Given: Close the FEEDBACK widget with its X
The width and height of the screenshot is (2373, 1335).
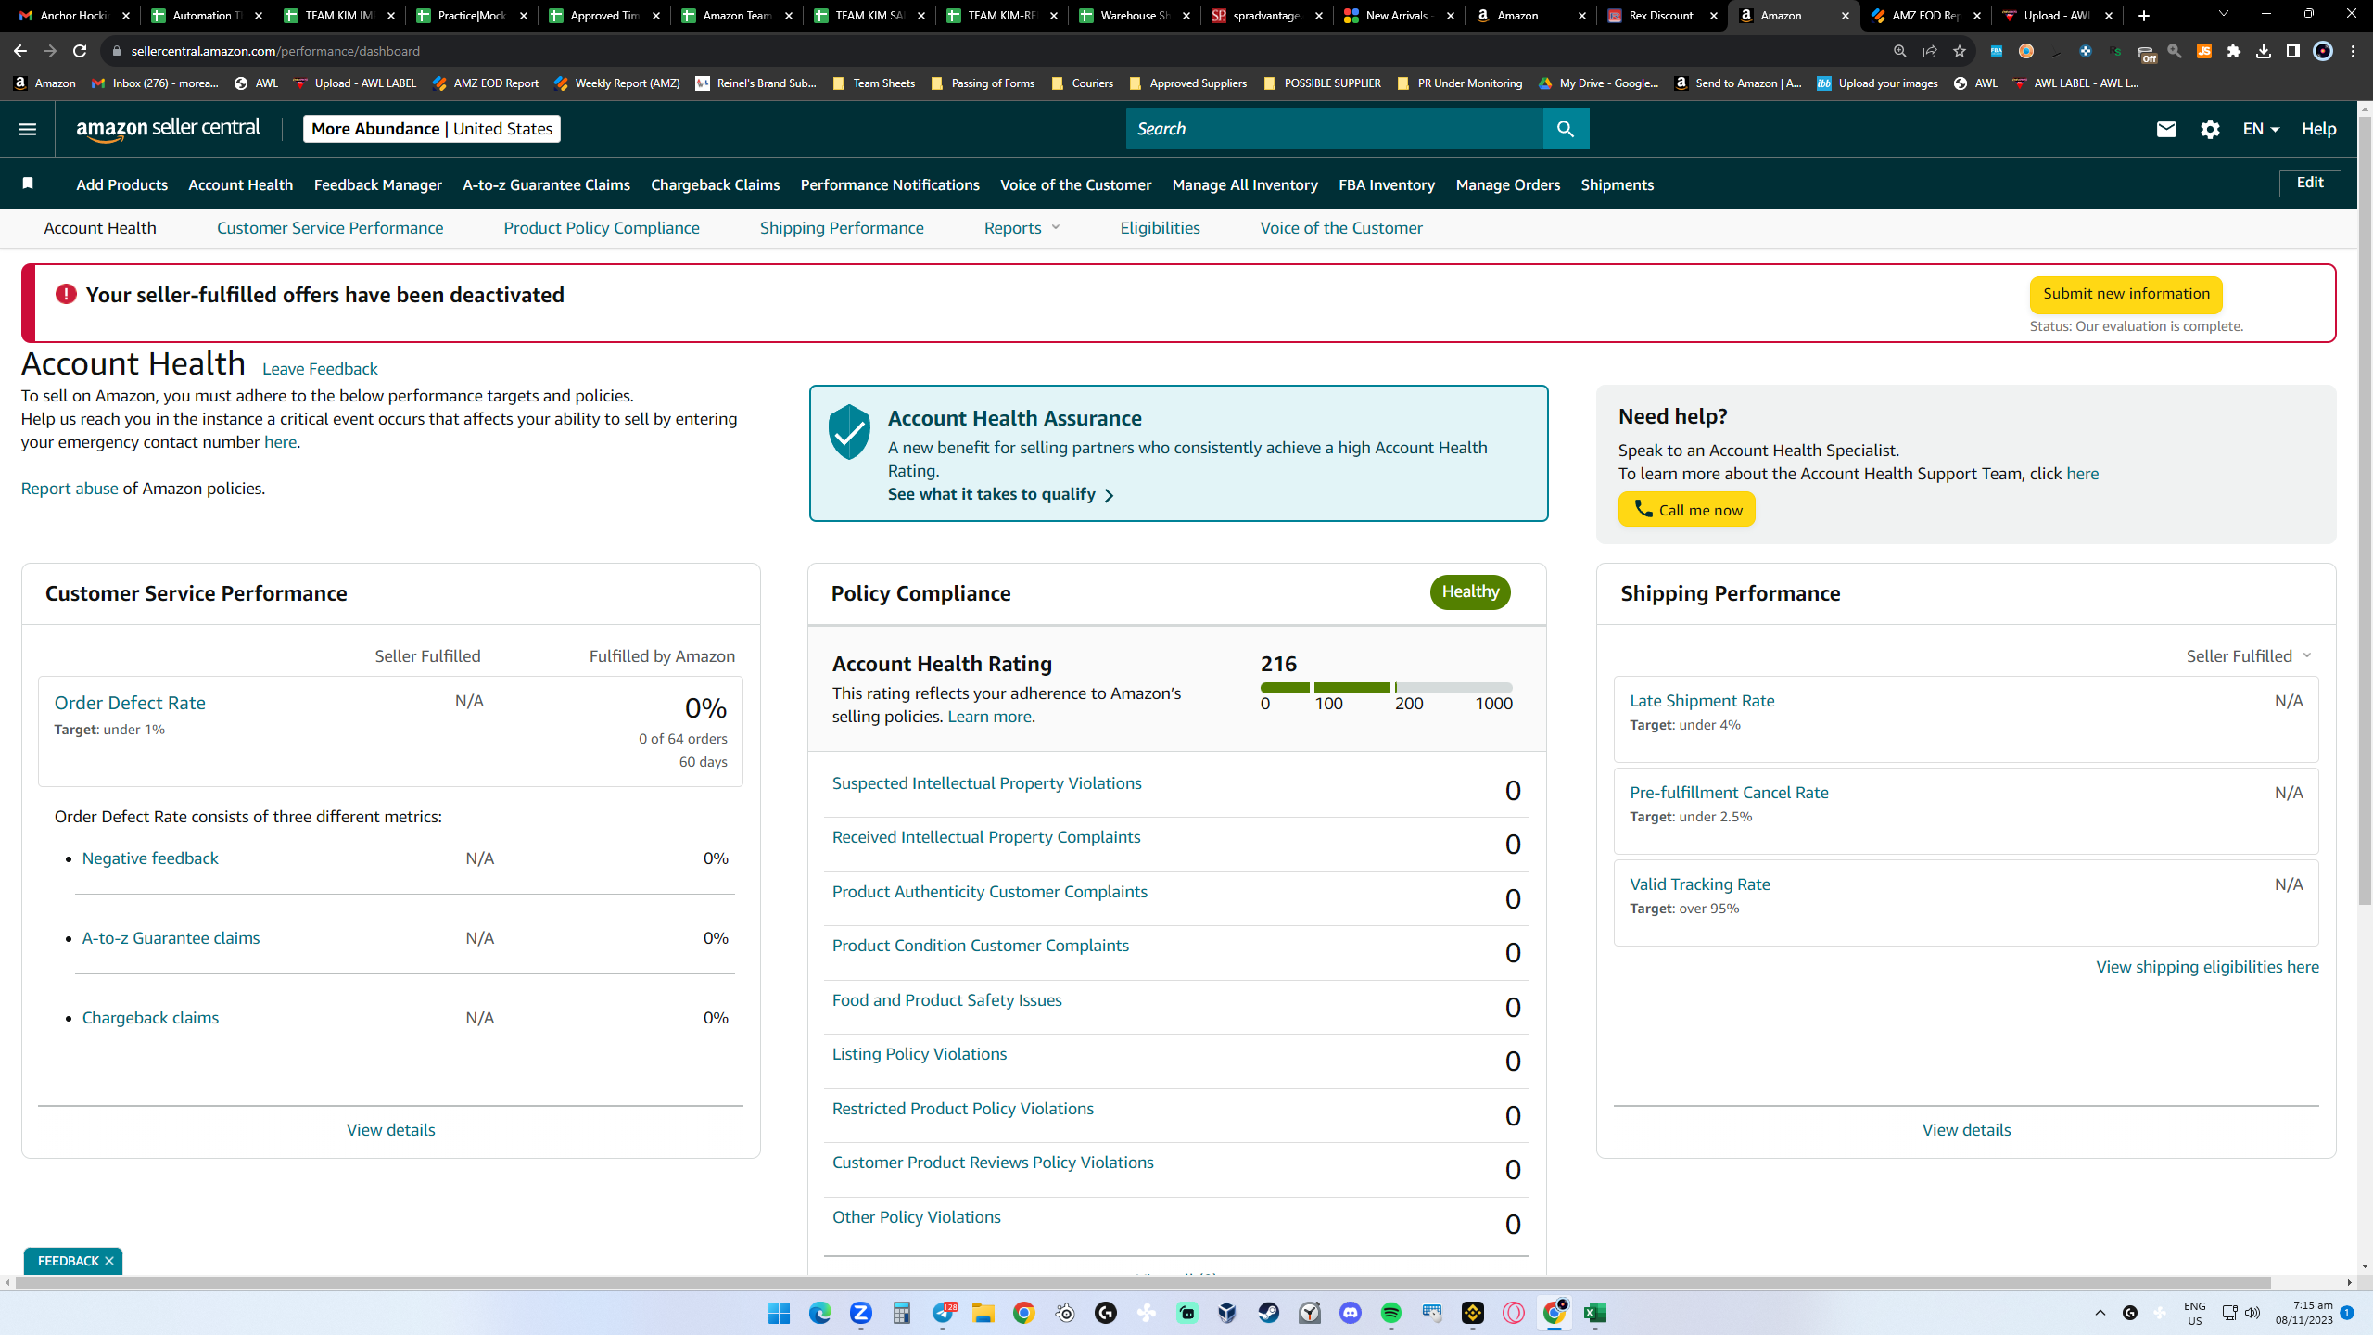Looking at the screenshot, I should [x=109, y=1261].
